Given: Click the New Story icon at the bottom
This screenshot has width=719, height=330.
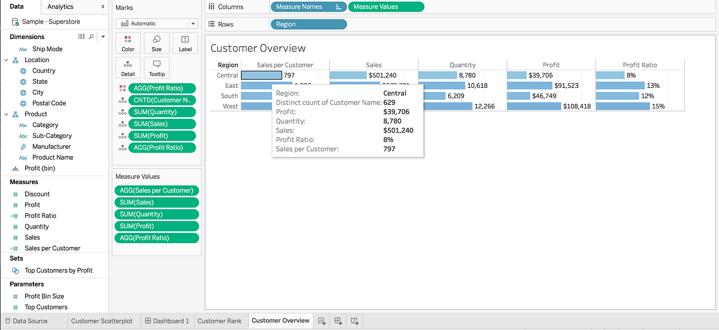Looking at the screenshot, I should coord(354,320).
